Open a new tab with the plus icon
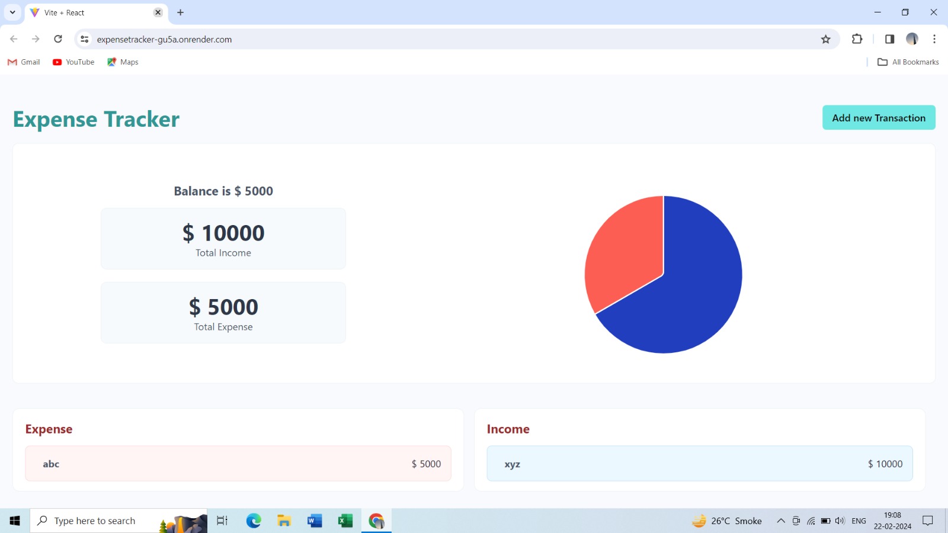Viewport: 948px width, 533px height. click(181, 12)
